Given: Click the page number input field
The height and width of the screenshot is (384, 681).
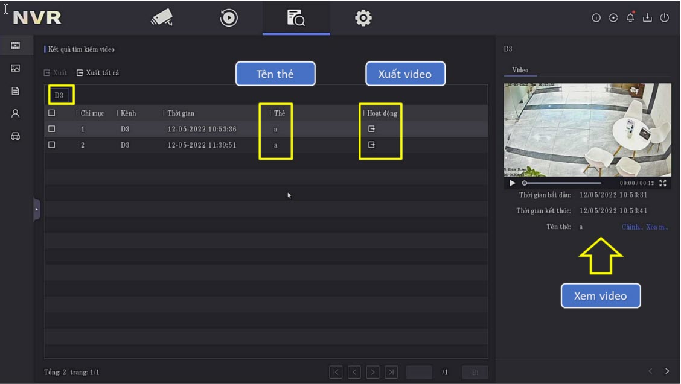Looking at the screenshot, I should coord(419,372).
